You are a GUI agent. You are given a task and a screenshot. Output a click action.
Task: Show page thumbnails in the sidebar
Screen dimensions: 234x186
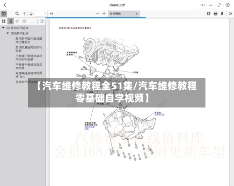(4, 21)
